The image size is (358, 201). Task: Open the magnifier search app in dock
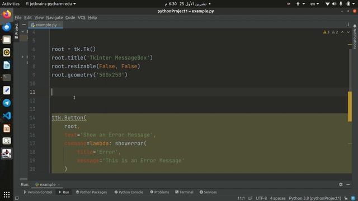(x=7, y=141)
